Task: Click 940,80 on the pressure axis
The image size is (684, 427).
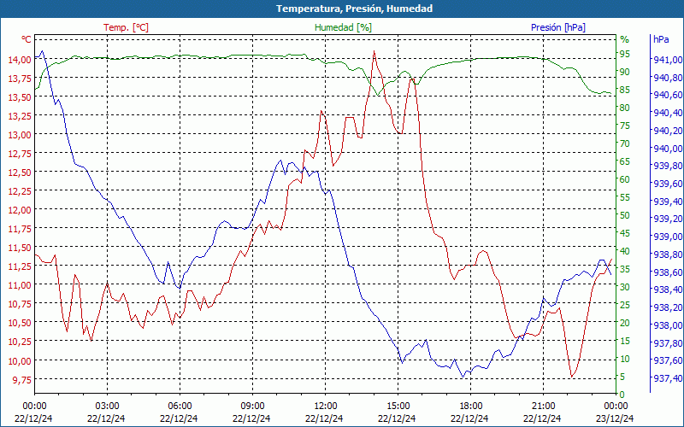Action: pos(667,78)
